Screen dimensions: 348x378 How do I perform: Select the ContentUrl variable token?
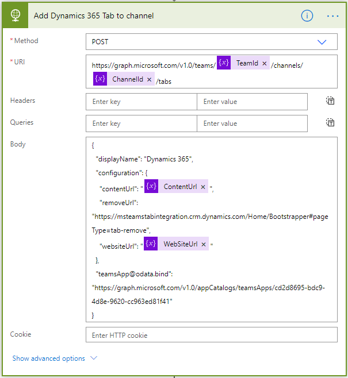tap(180, 187)
